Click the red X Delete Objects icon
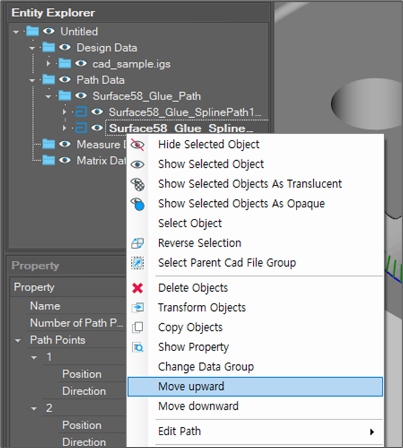The image size is (403, 448). [x=138, y=288]
